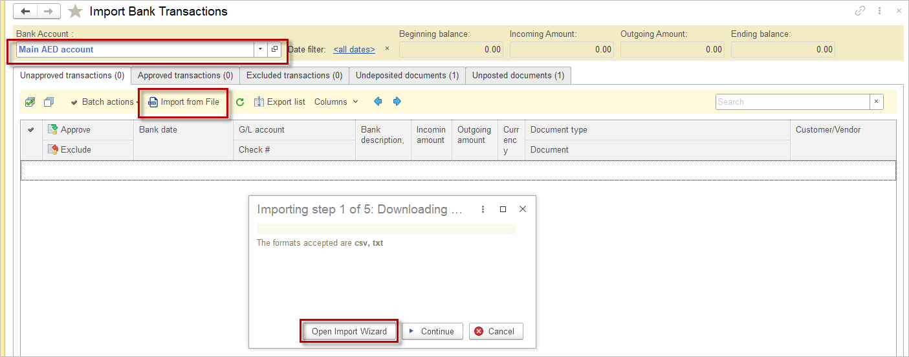Click the blue right arrow icon
This screenshot has width=909, height=357.
[x=397, y=102]
